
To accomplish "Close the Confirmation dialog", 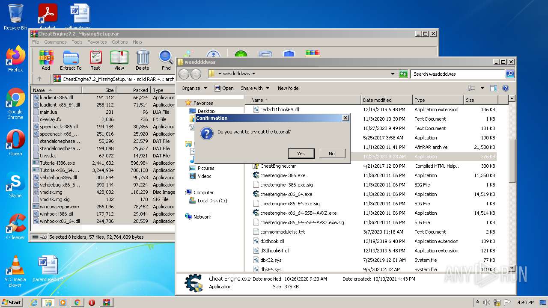I will coord(345,118).
